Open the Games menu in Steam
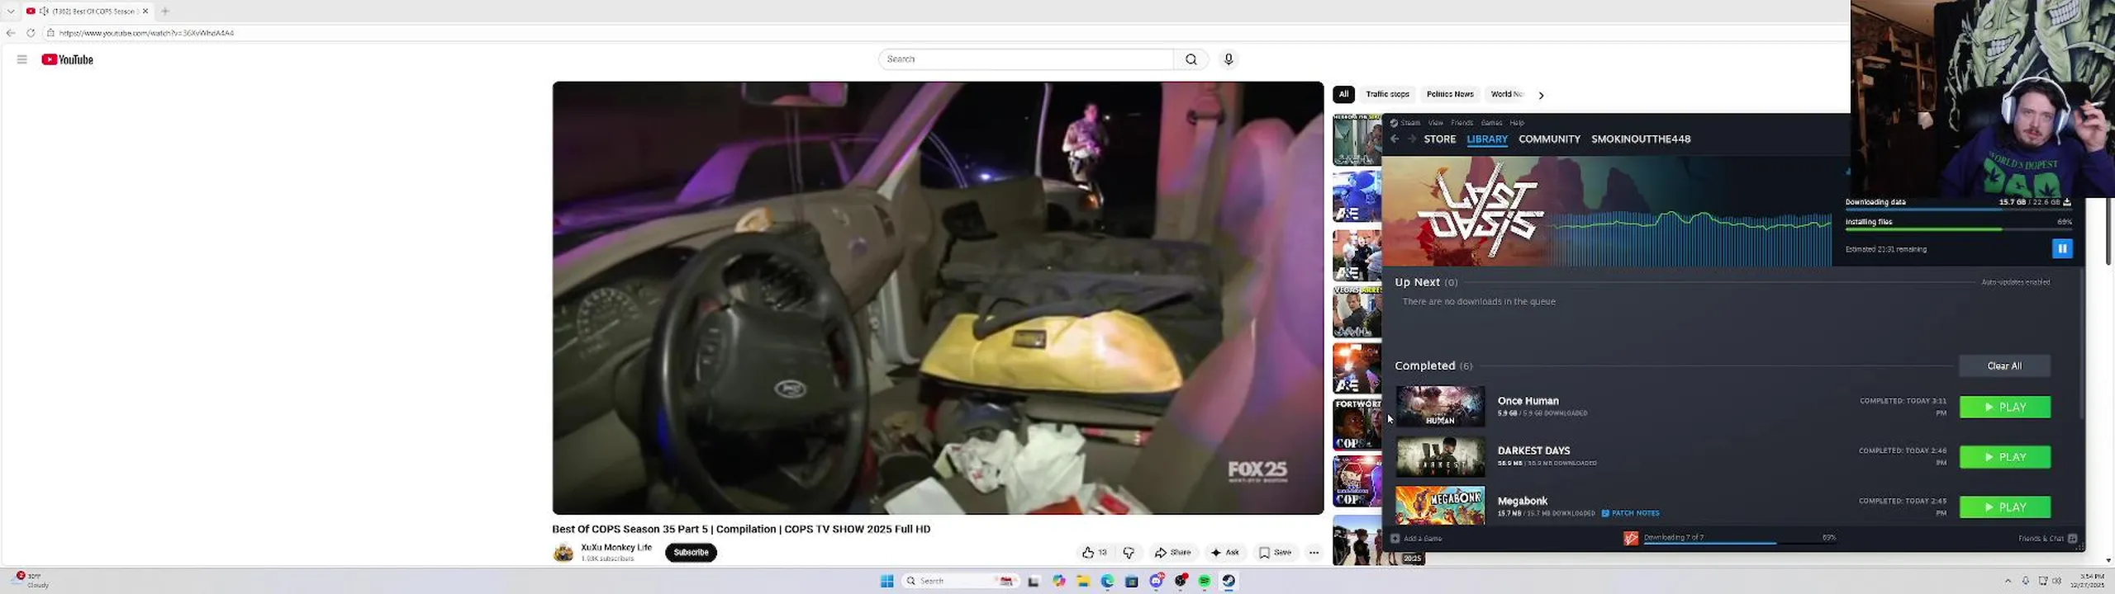Image resolution: width=2115 pixels, height=594 pixels. click(1491, 123)
